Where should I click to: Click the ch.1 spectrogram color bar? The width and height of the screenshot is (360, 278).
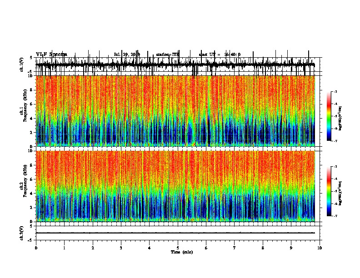point(329,116)
